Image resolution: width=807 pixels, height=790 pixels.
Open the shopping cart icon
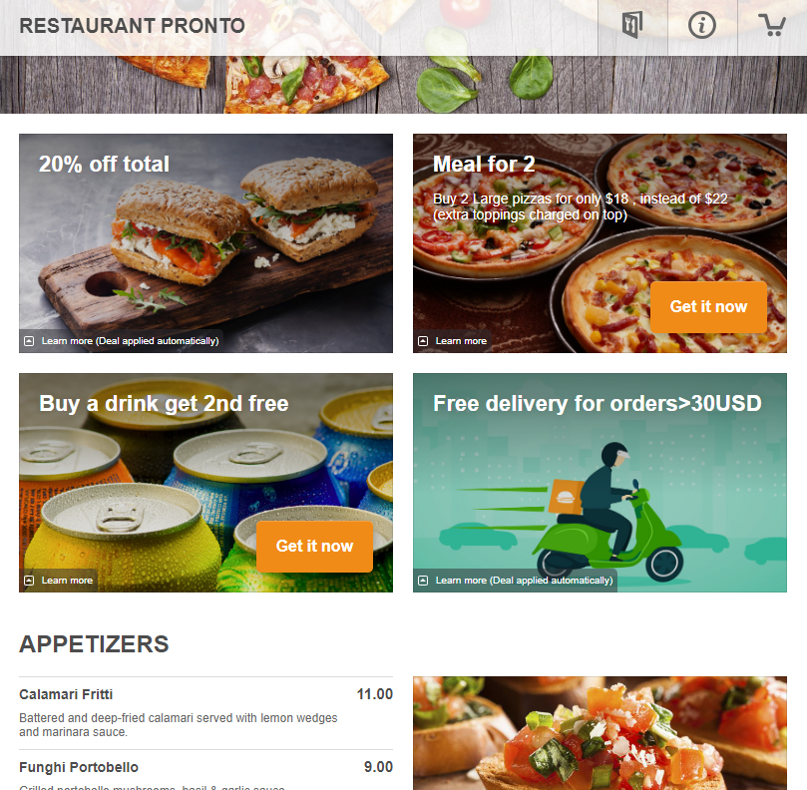(x=771, y=25)
